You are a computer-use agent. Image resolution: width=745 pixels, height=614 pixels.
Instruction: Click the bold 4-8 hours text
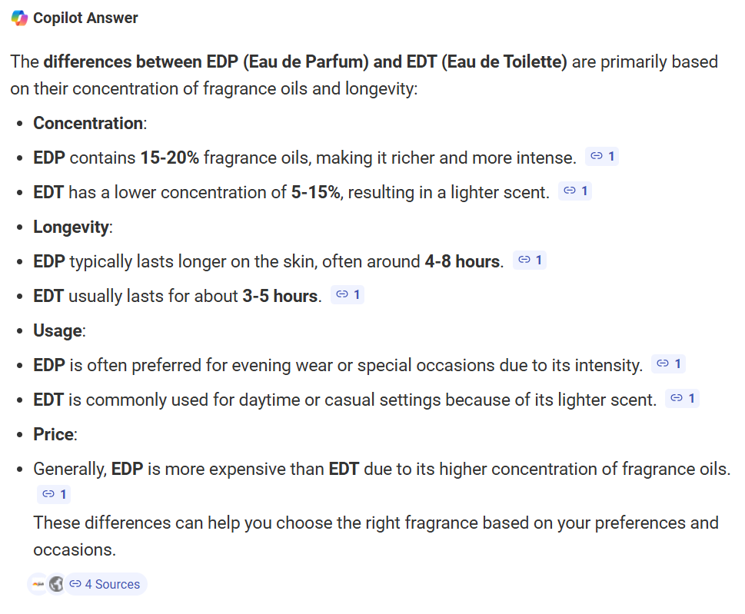(x=462, y=261)
